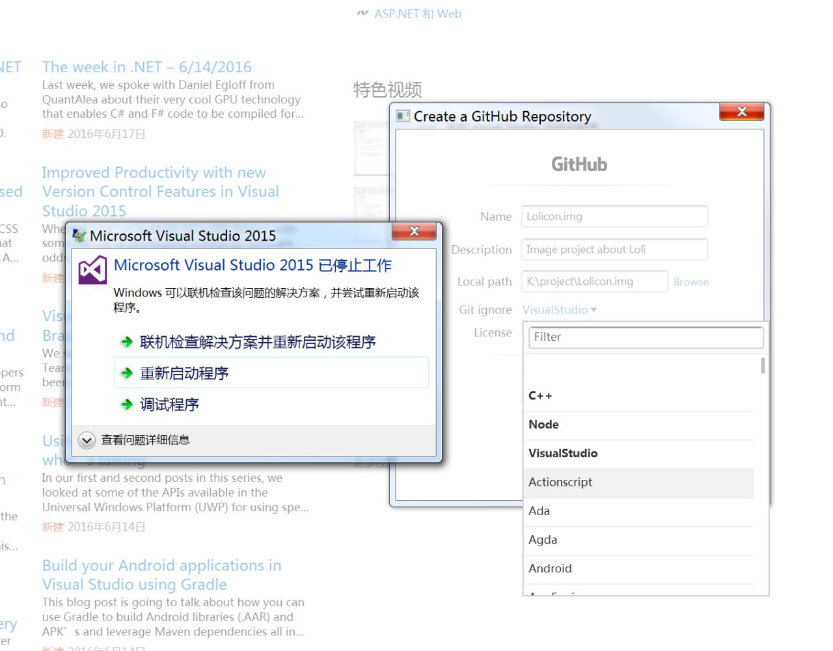Click green arrow beside 调试程序
The height and width of the screenshot is (651, 833).
[x=127, y=405]
